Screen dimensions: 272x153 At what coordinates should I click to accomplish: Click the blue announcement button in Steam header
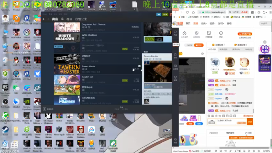click(x=159, y=15)
